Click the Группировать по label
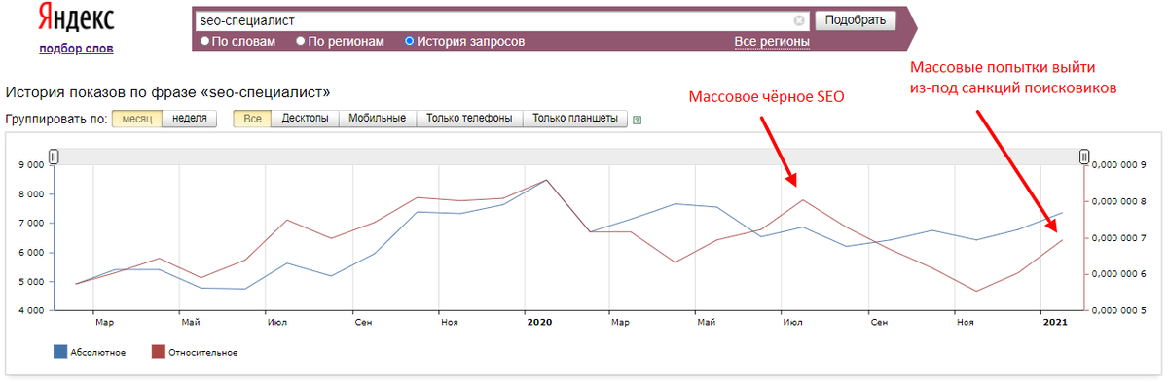Viewport: 1168px width, 384px height. click(55, 120)
